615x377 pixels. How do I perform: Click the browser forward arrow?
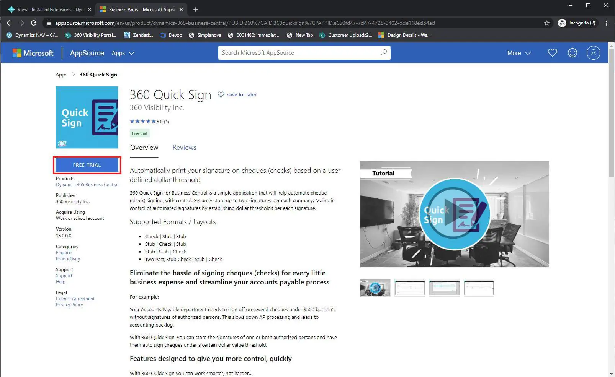21,23
